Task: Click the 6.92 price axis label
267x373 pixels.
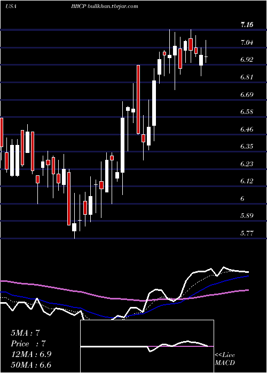Action: 247,59
